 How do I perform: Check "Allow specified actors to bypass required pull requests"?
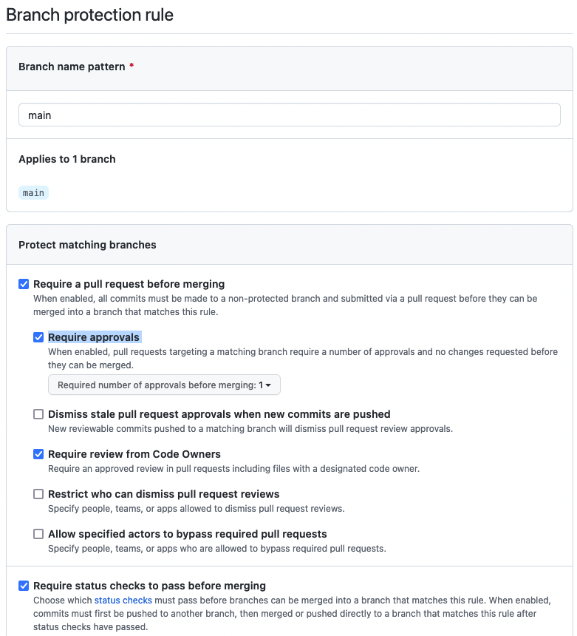(38, 534)
